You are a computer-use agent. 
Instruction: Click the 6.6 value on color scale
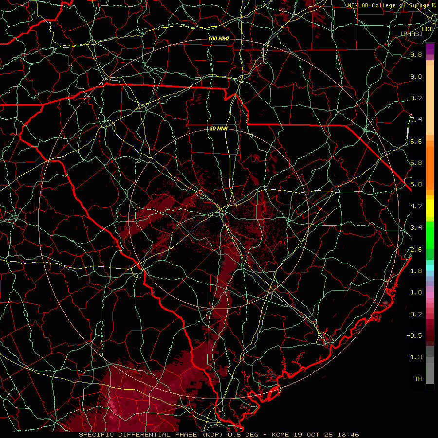[416, 141]
